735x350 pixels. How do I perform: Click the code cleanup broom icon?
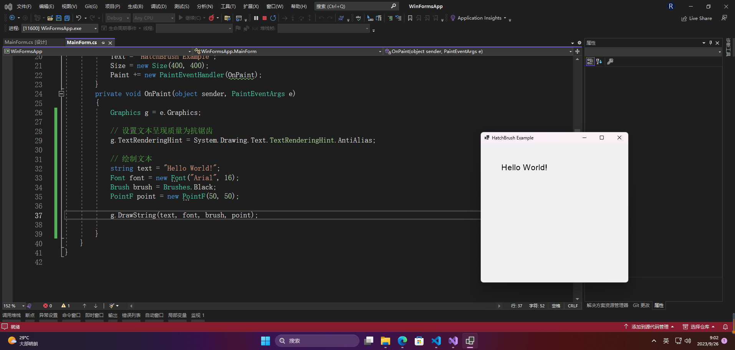click(x=112, y=306)
